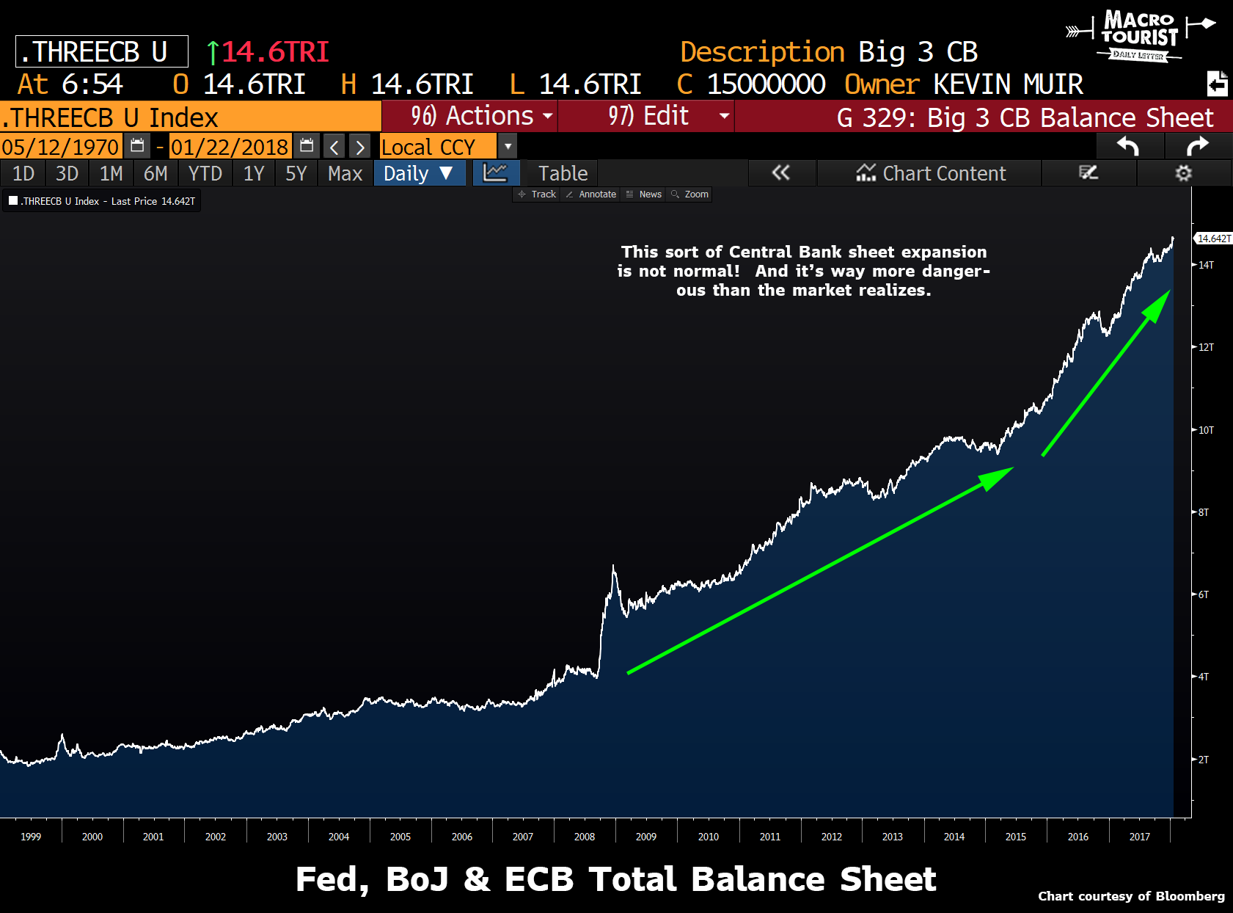The height and width of the screenshot is (913, 1233).
Task: Open chart settings gear
Action: 1183,173
